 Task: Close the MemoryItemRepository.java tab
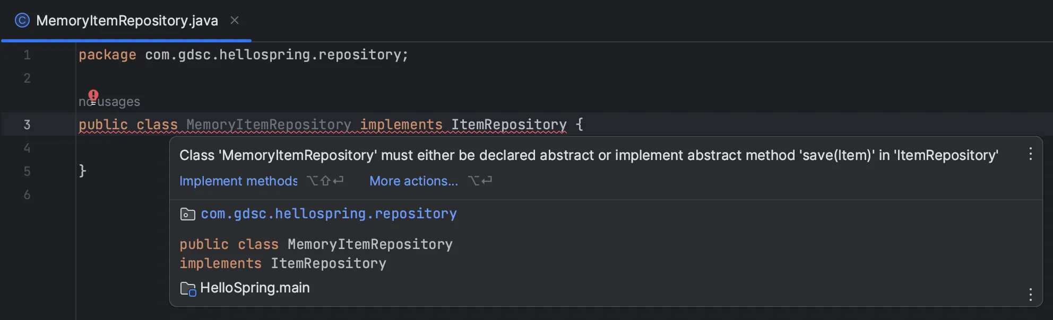(235, 20)
